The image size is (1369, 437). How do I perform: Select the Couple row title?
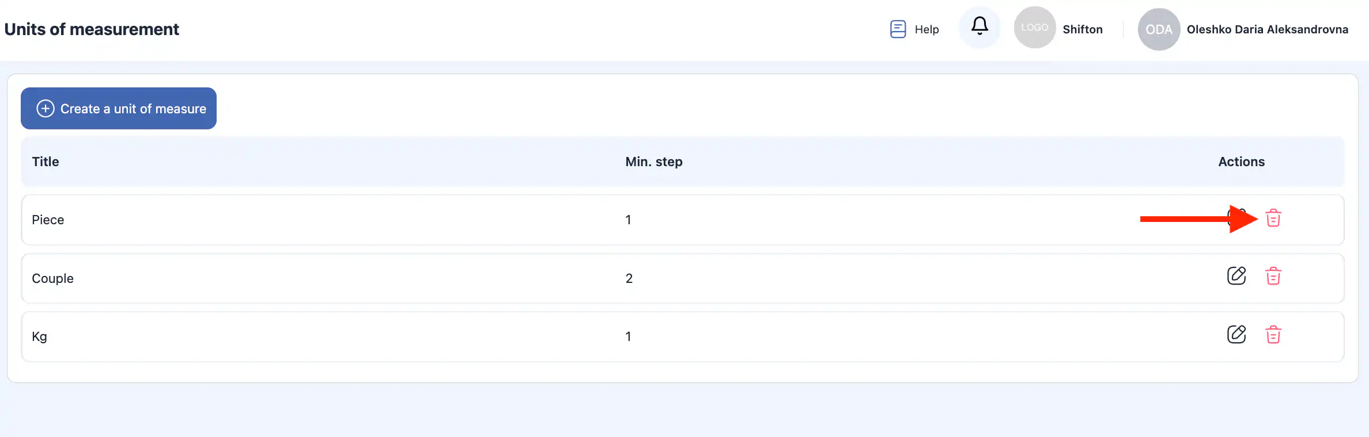[x=52, y=278]
